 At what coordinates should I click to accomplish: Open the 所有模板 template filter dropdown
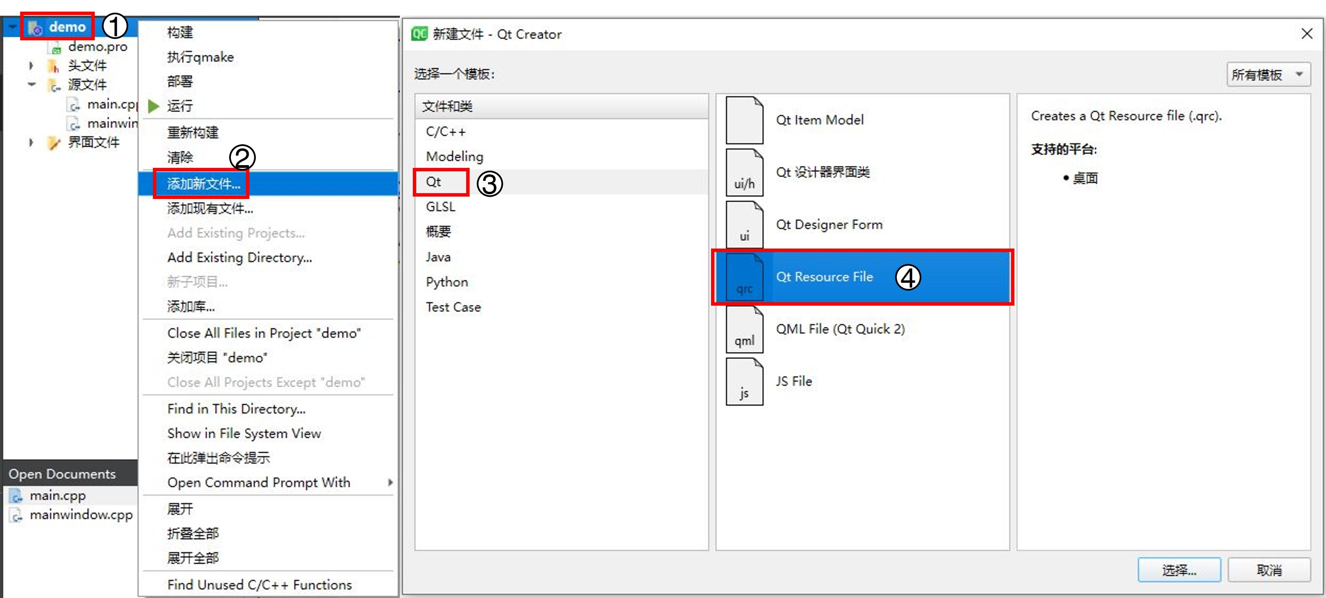(x=1269, y=75)
